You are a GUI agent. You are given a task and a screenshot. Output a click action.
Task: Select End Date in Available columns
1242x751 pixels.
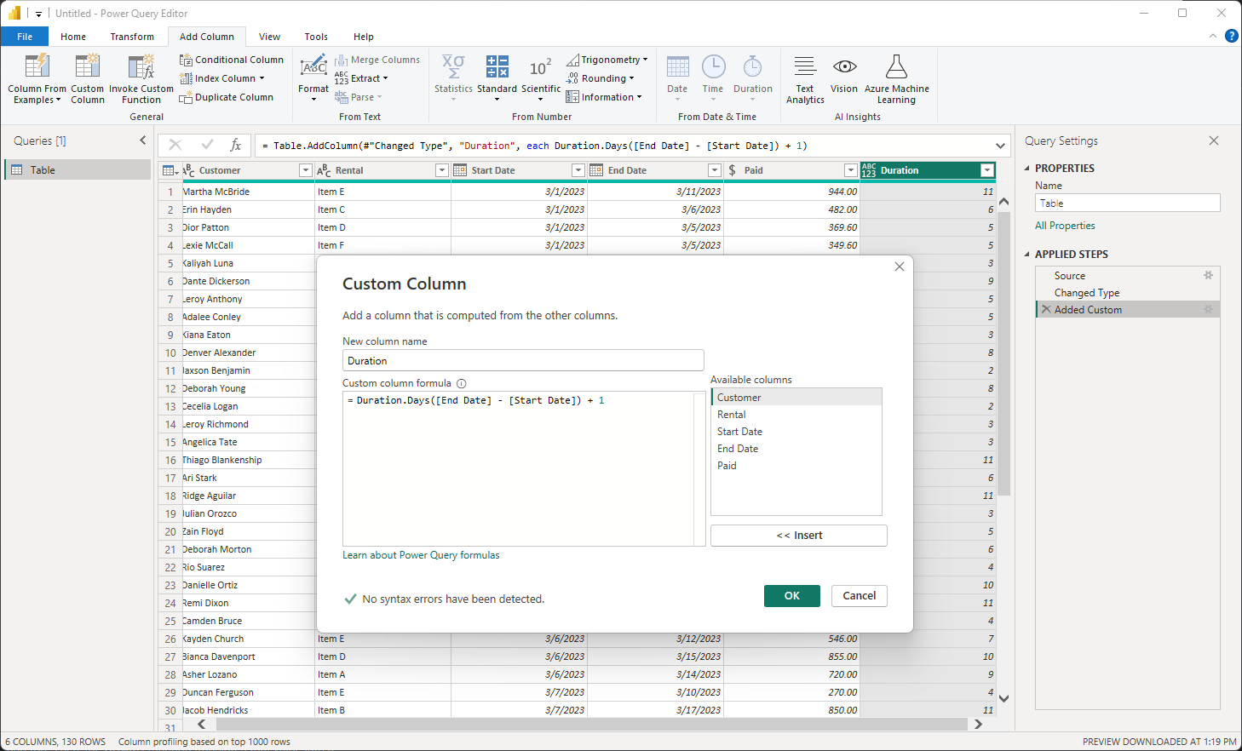pos(738,449)
